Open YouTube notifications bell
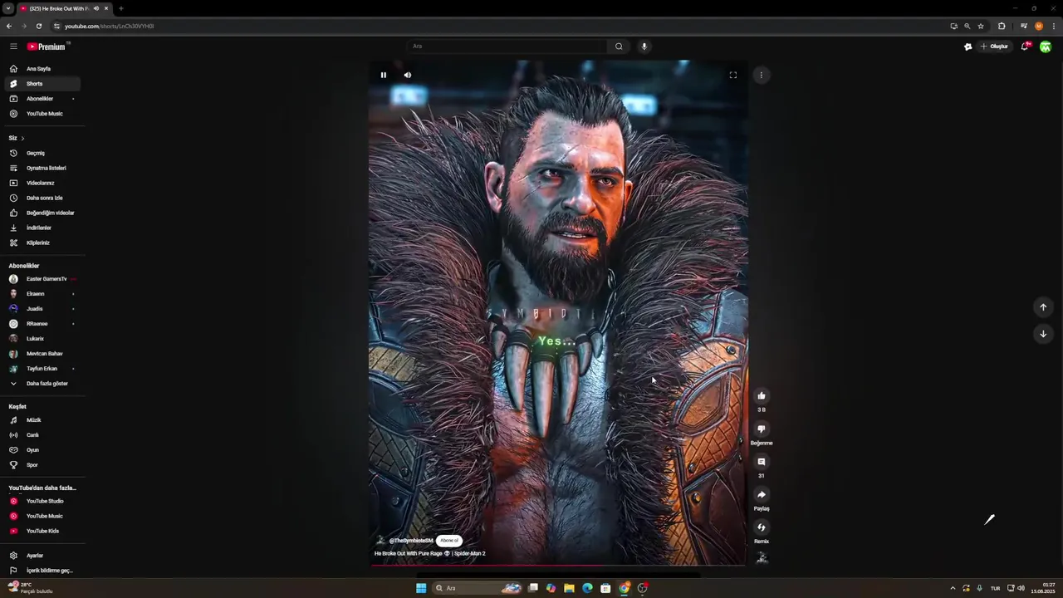 (1025, 47)
